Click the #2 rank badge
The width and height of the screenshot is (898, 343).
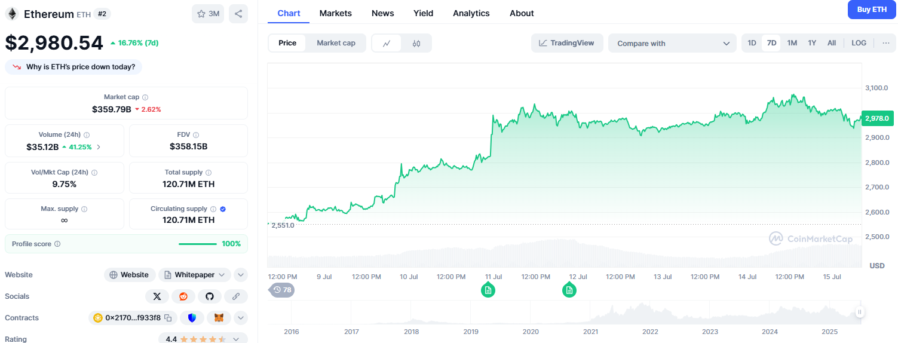102,14
